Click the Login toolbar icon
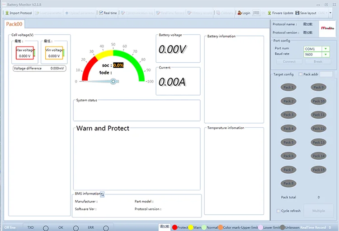The image size is (339, 231). coord(239,13)
